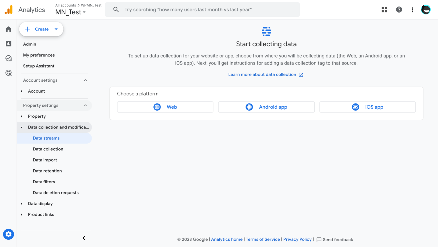Screen dimensions: 438x247
Task: Open the Create button dropdown arrow
Action: [x=56, y=29]
